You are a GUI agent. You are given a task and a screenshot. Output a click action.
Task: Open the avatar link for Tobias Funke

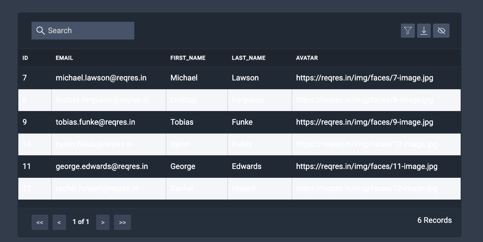point(365,122)
